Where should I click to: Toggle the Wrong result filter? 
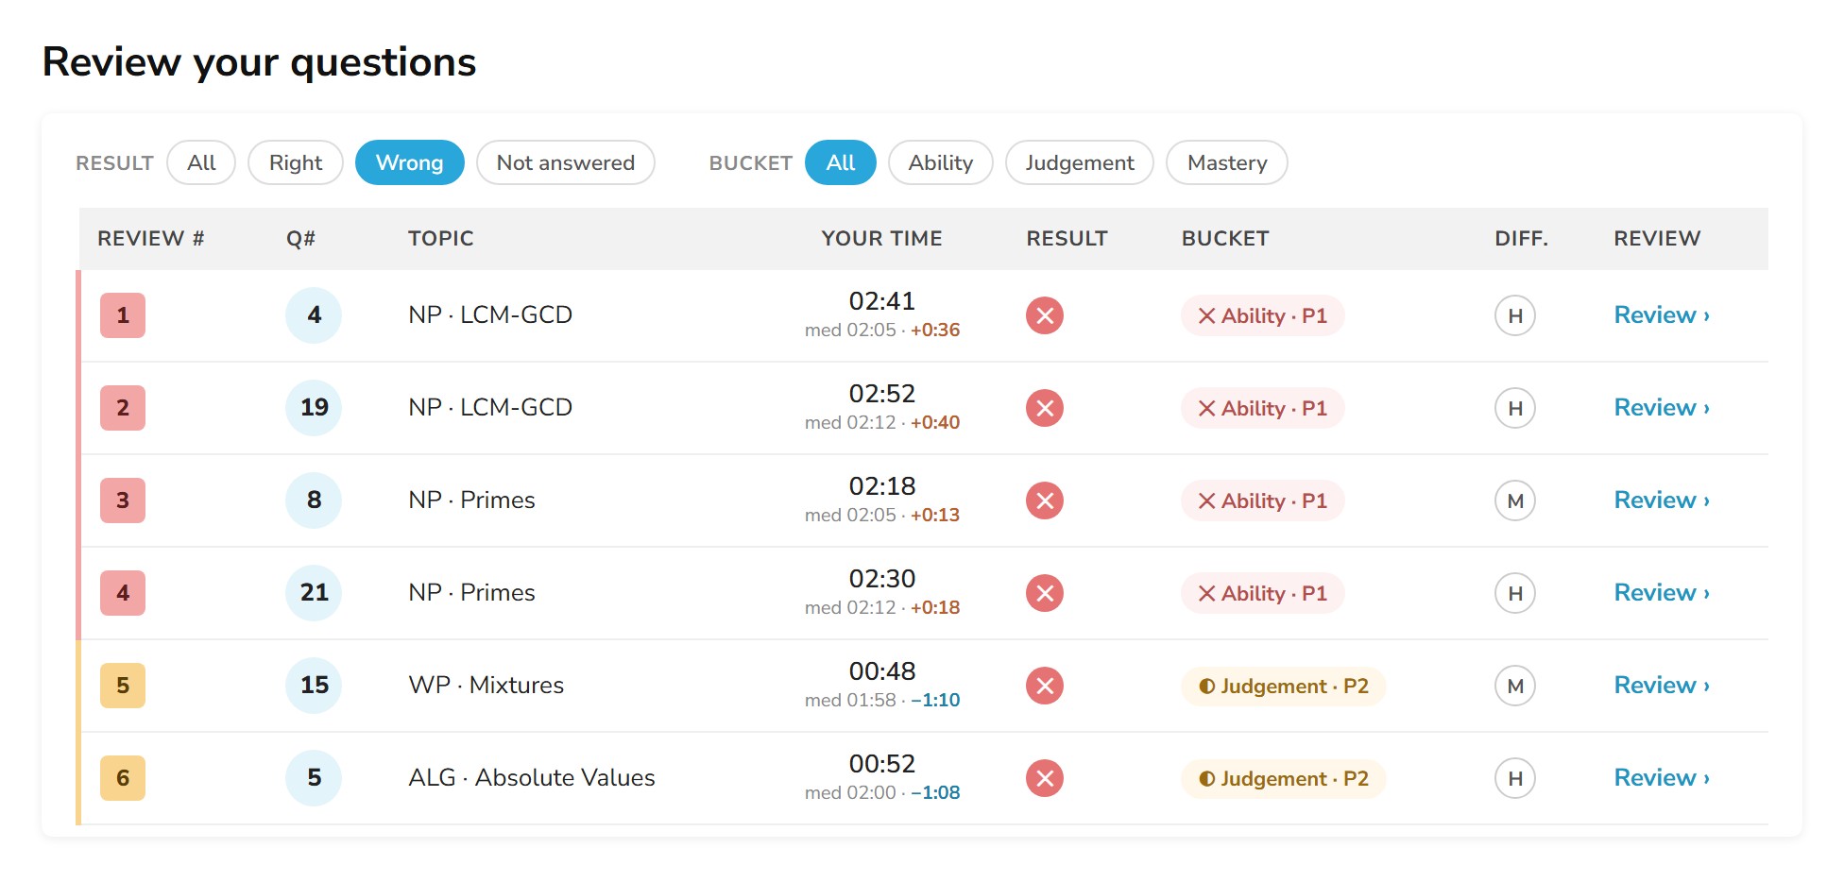410,162
